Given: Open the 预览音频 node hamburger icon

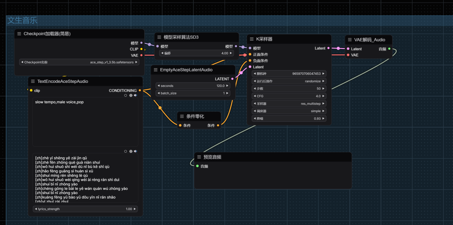Looking at the screenshot, I should (x=199, y=157).
